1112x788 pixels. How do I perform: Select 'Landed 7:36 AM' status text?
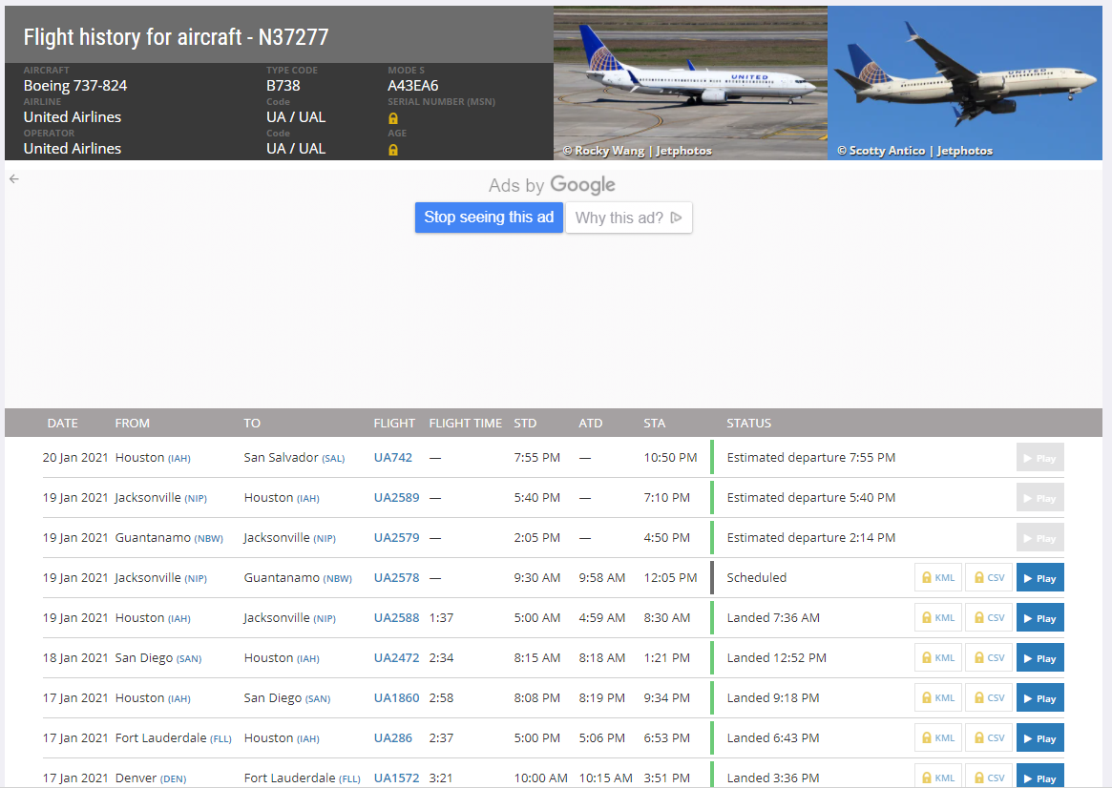coord(773,618)
